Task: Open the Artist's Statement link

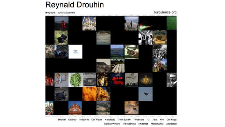Action: (x=67, y=13)
